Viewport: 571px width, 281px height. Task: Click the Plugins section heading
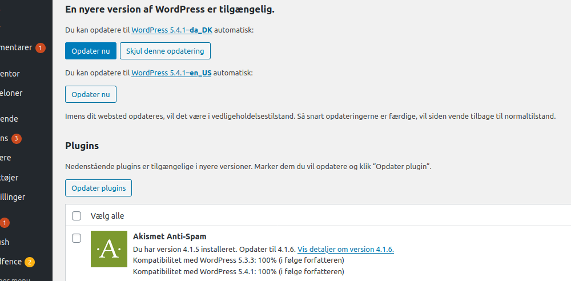pos(82,146)
